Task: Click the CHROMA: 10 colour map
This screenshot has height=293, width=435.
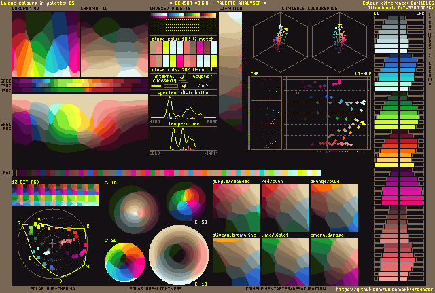Action: click(114, 44)
